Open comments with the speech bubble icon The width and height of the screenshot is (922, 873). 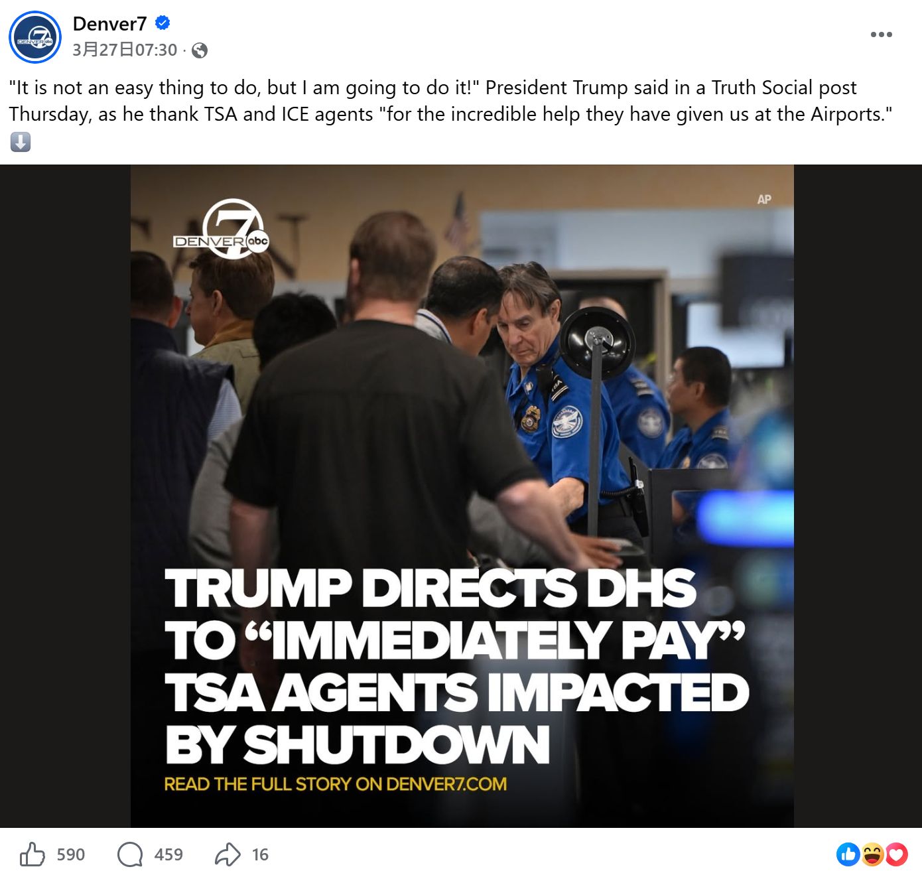pos(130,854)
